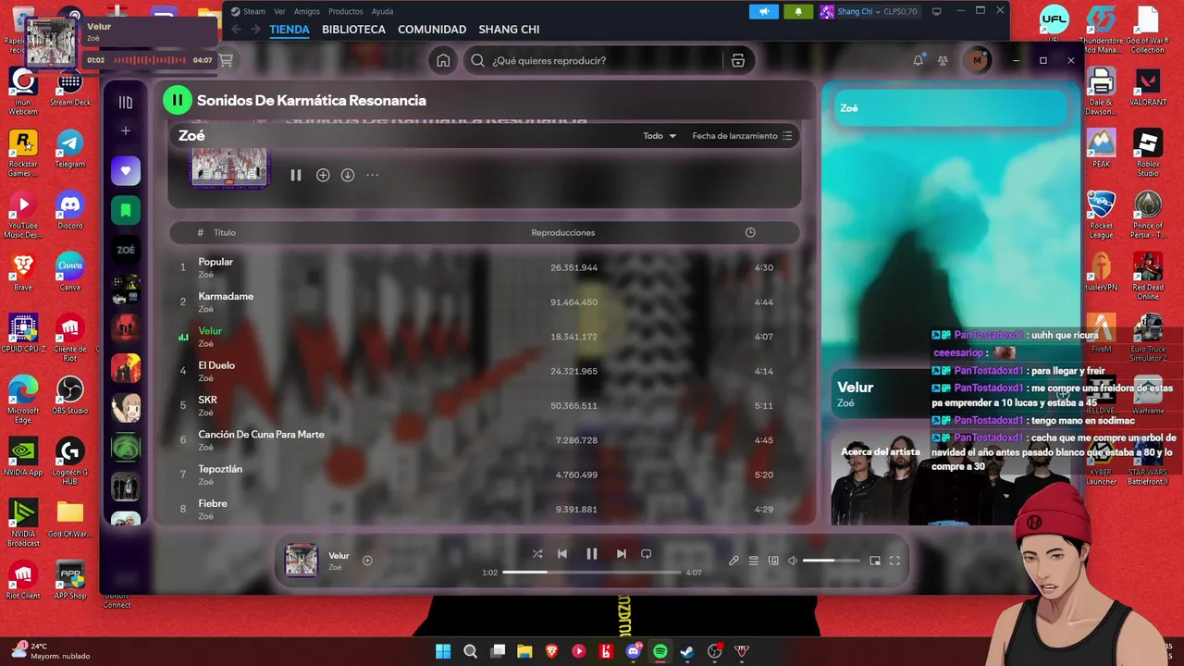1184x666 pixels.
Task: Click green pause button beside album title
Action: point(177,100)
